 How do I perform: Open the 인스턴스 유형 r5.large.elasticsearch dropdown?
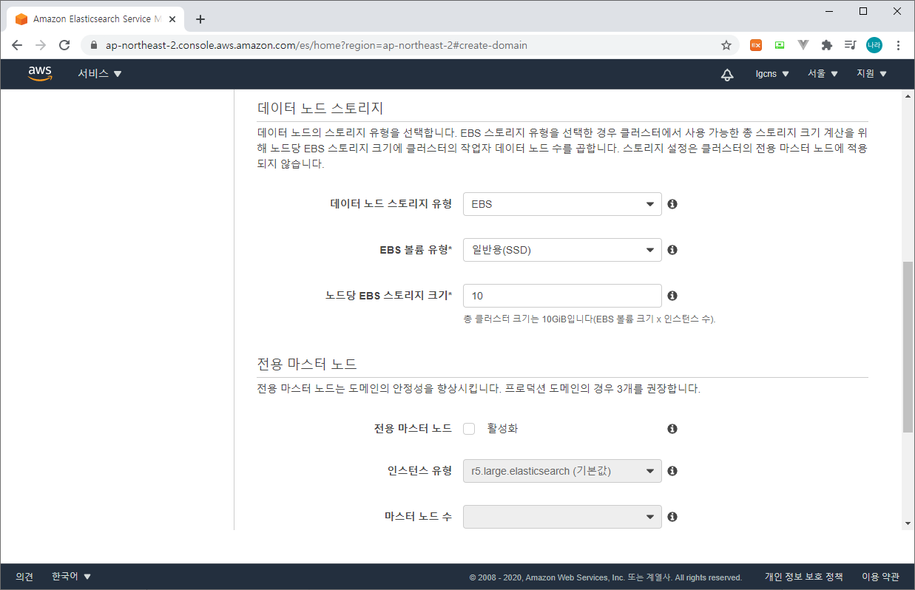coord(562,471)
